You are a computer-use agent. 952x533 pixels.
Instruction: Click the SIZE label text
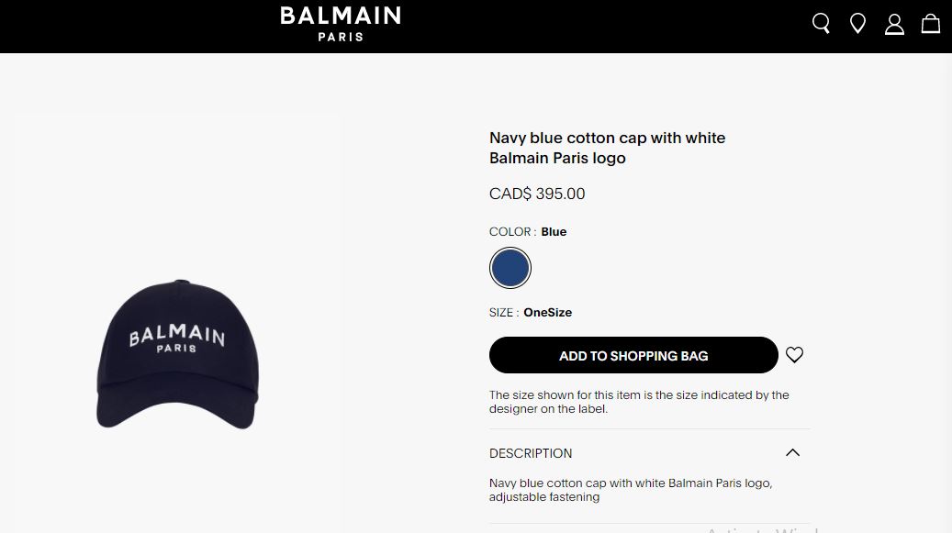(x=503, y=313)
